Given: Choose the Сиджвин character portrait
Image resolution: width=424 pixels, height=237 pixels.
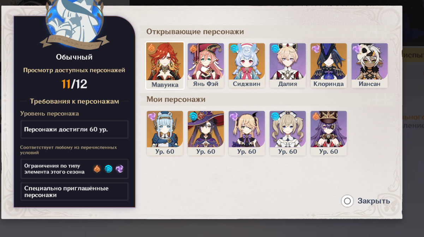Looking at the screenshot, I should (x=247, y=66).
